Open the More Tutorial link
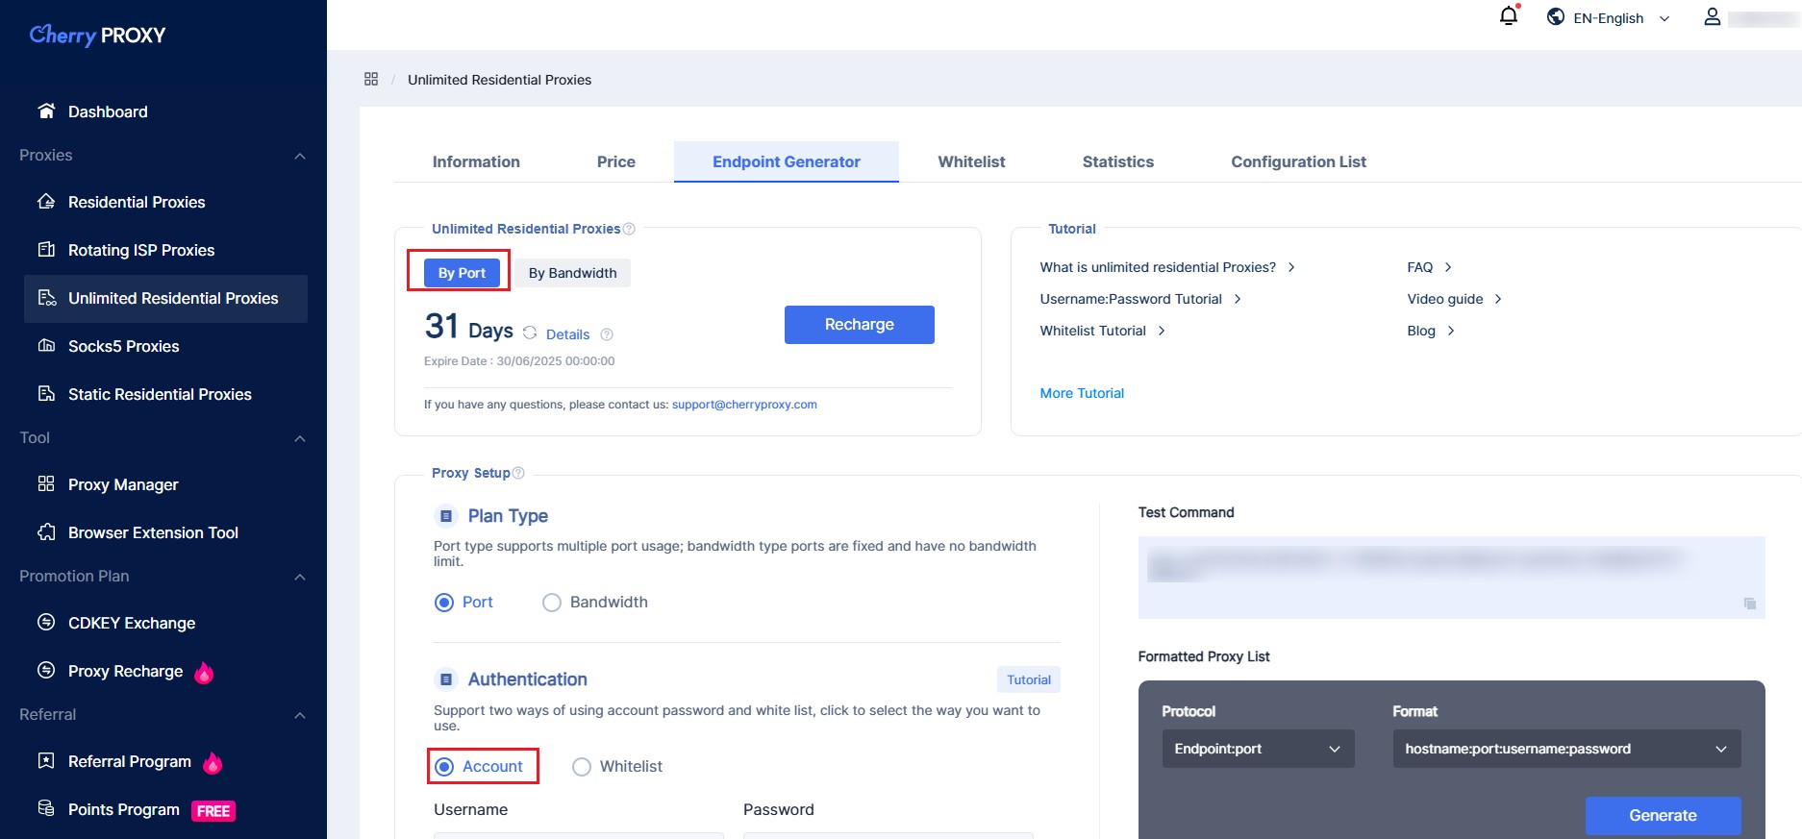 pos(1082,393)
